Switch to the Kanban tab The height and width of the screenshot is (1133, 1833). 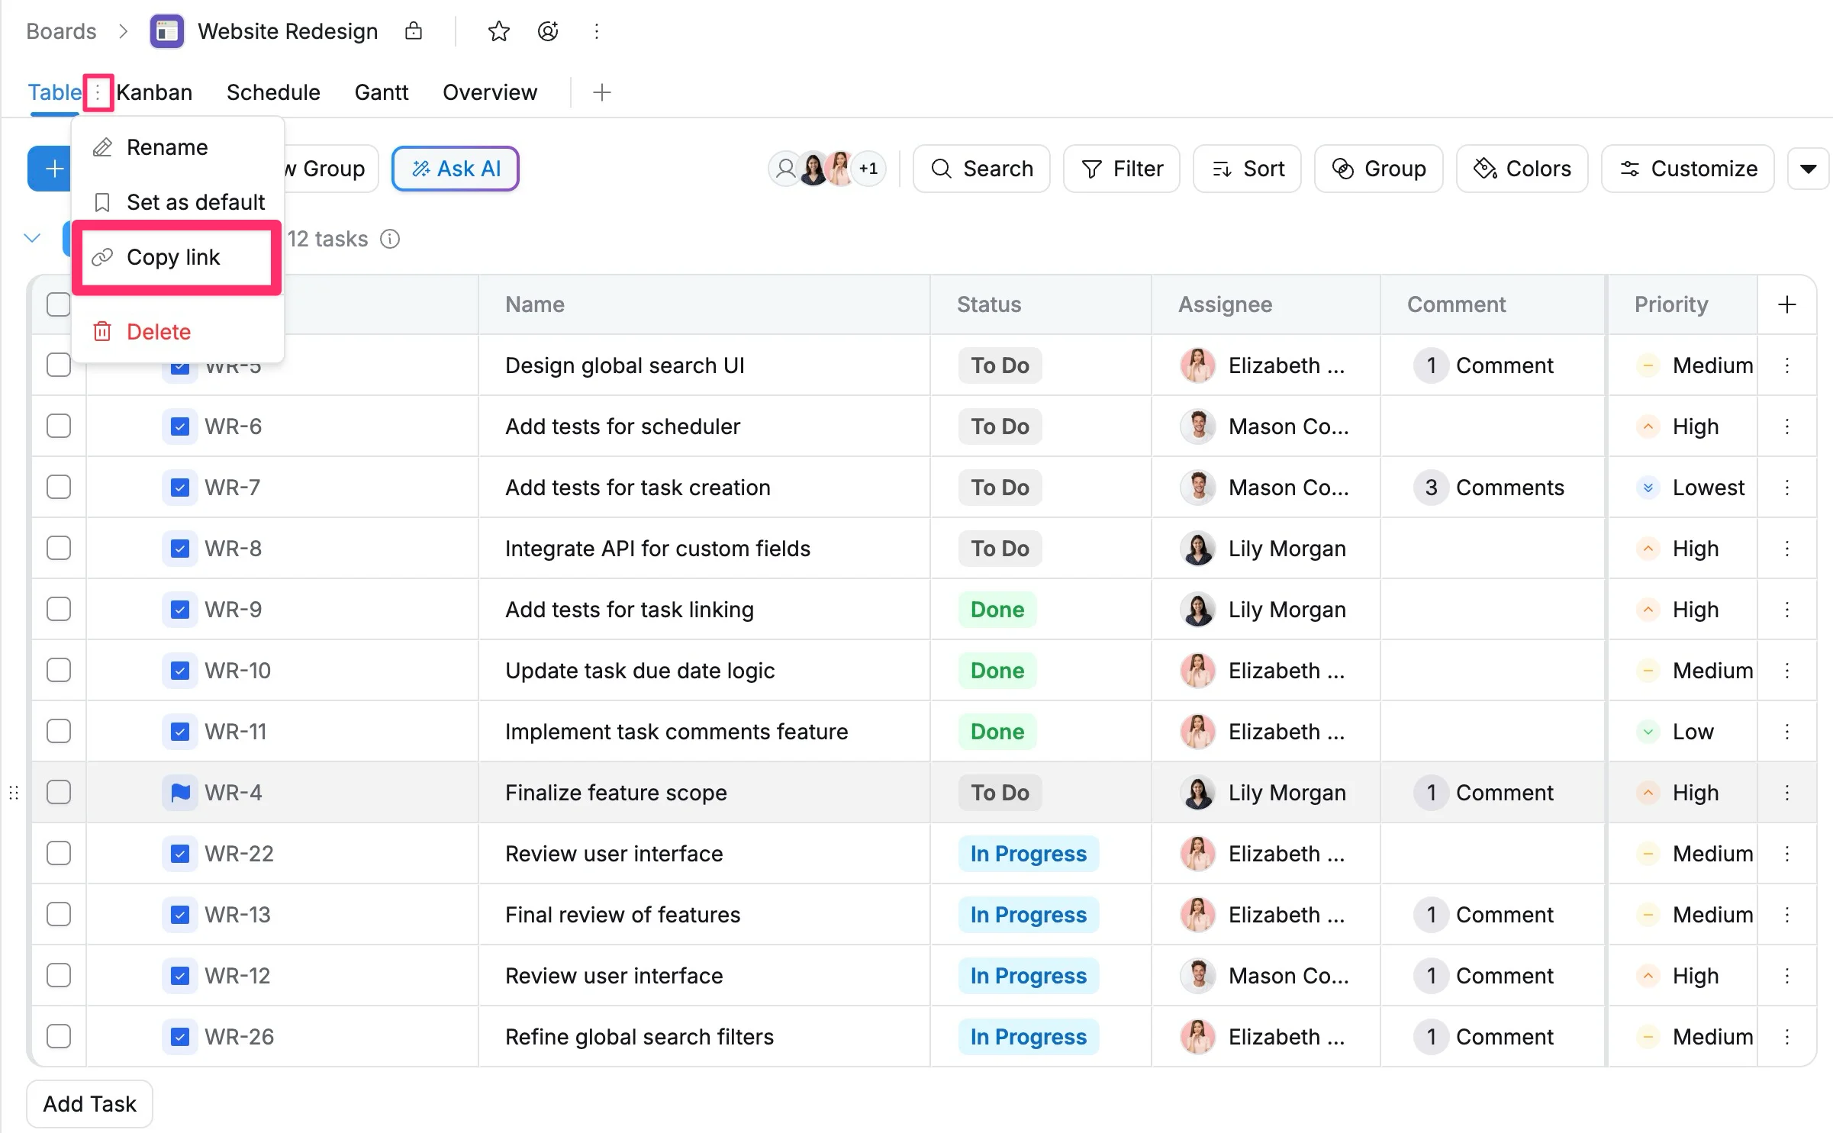coord(154,92)
